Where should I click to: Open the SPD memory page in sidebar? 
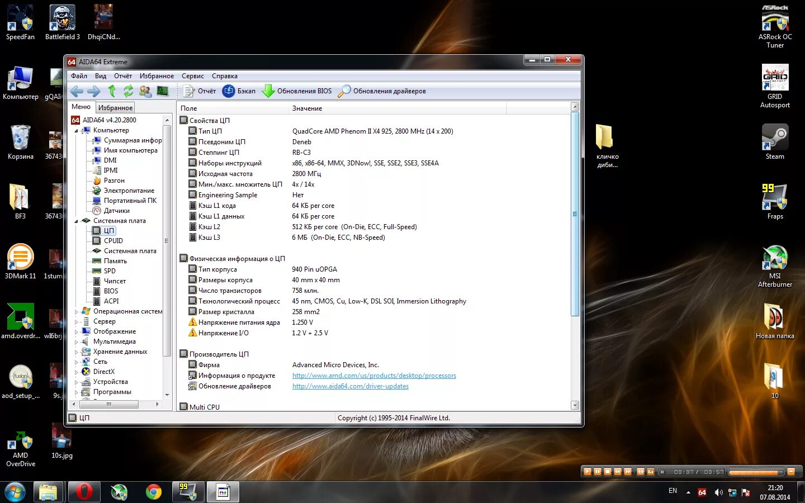coord(111,271)
